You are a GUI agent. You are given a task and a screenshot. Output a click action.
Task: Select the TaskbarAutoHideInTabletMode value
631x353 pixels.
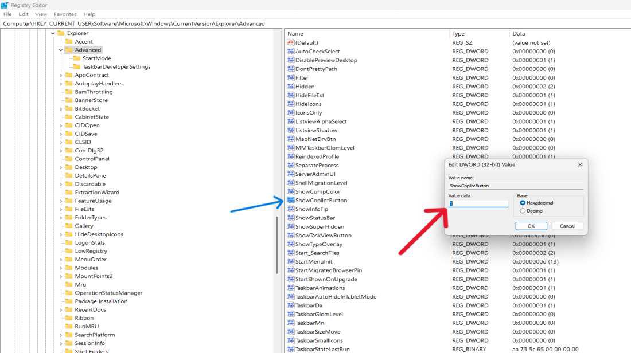click(336, 297)
